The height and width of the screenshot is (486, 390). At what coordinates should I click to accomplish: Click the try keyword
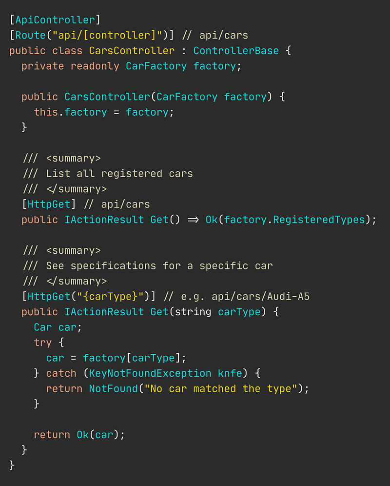click(x=43, y=343)
